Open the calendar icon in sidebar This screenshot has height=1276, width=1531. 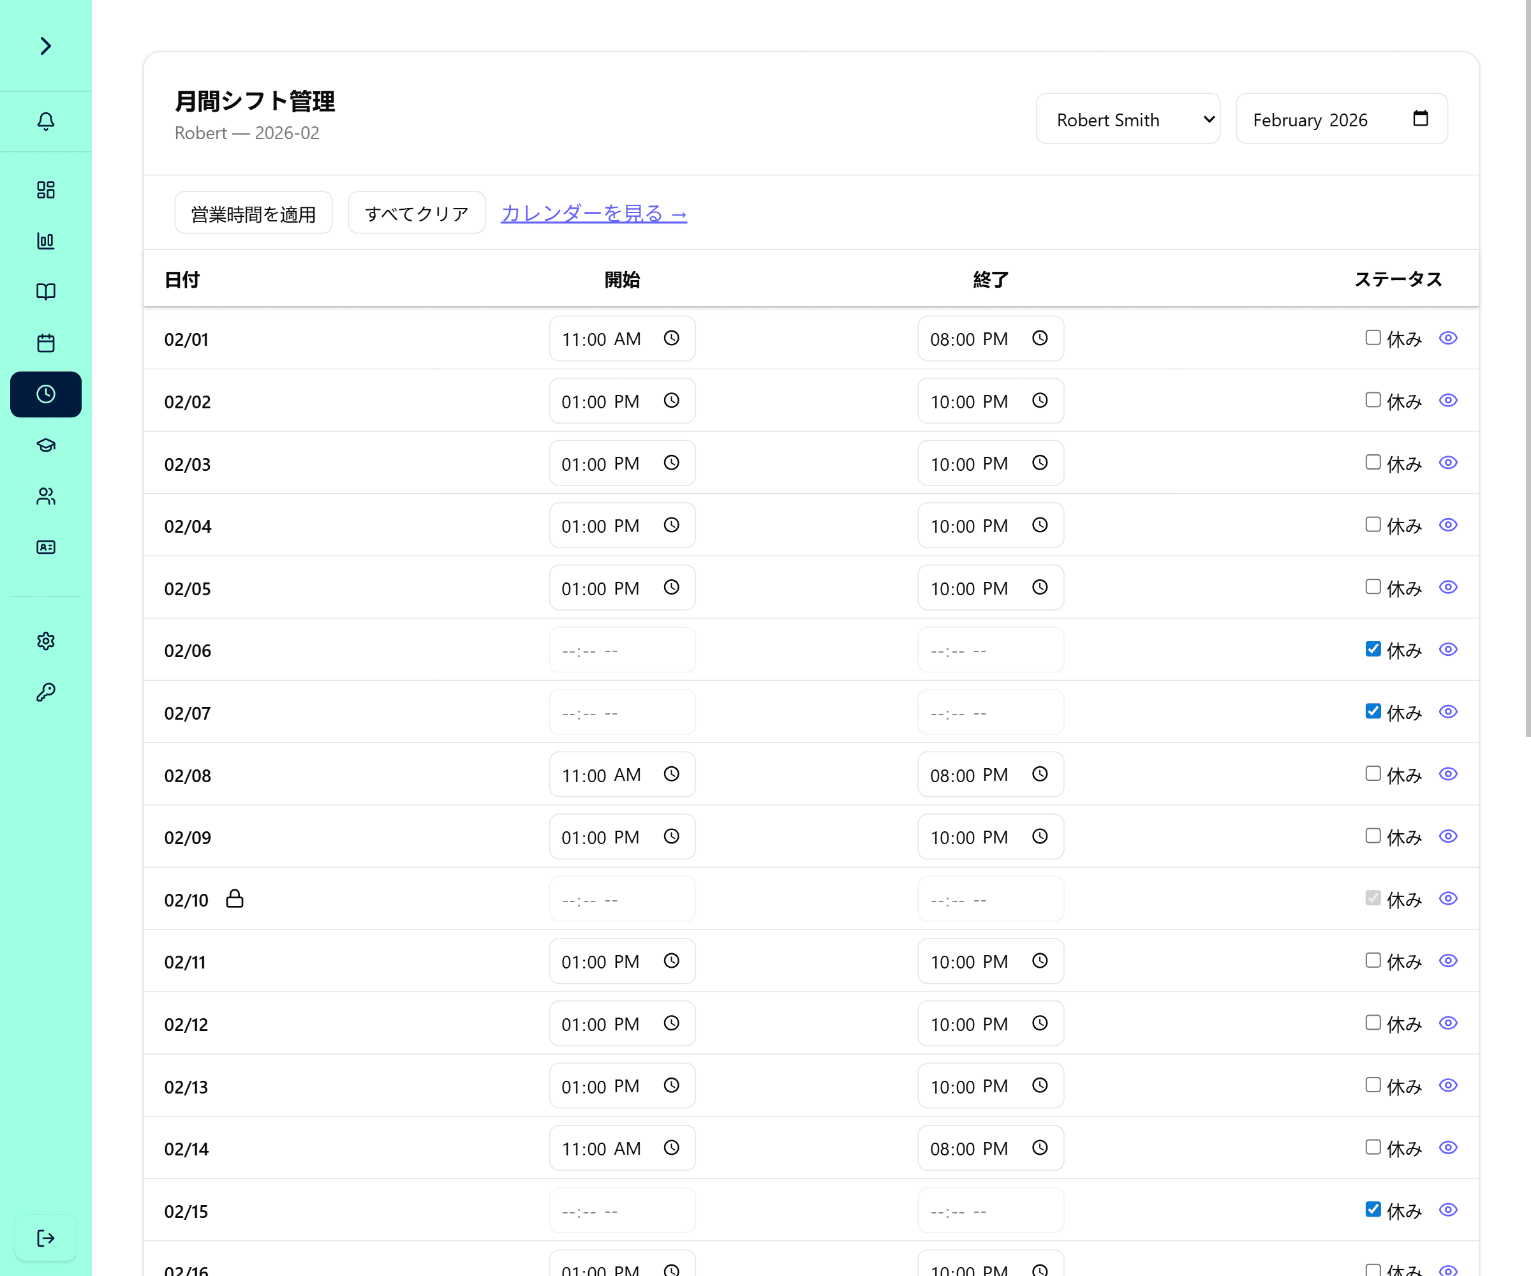point(45,343)
